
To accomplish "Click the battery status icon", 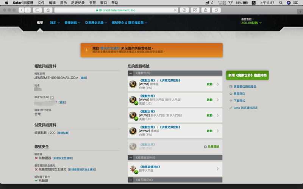I will (x=245, y=3).
